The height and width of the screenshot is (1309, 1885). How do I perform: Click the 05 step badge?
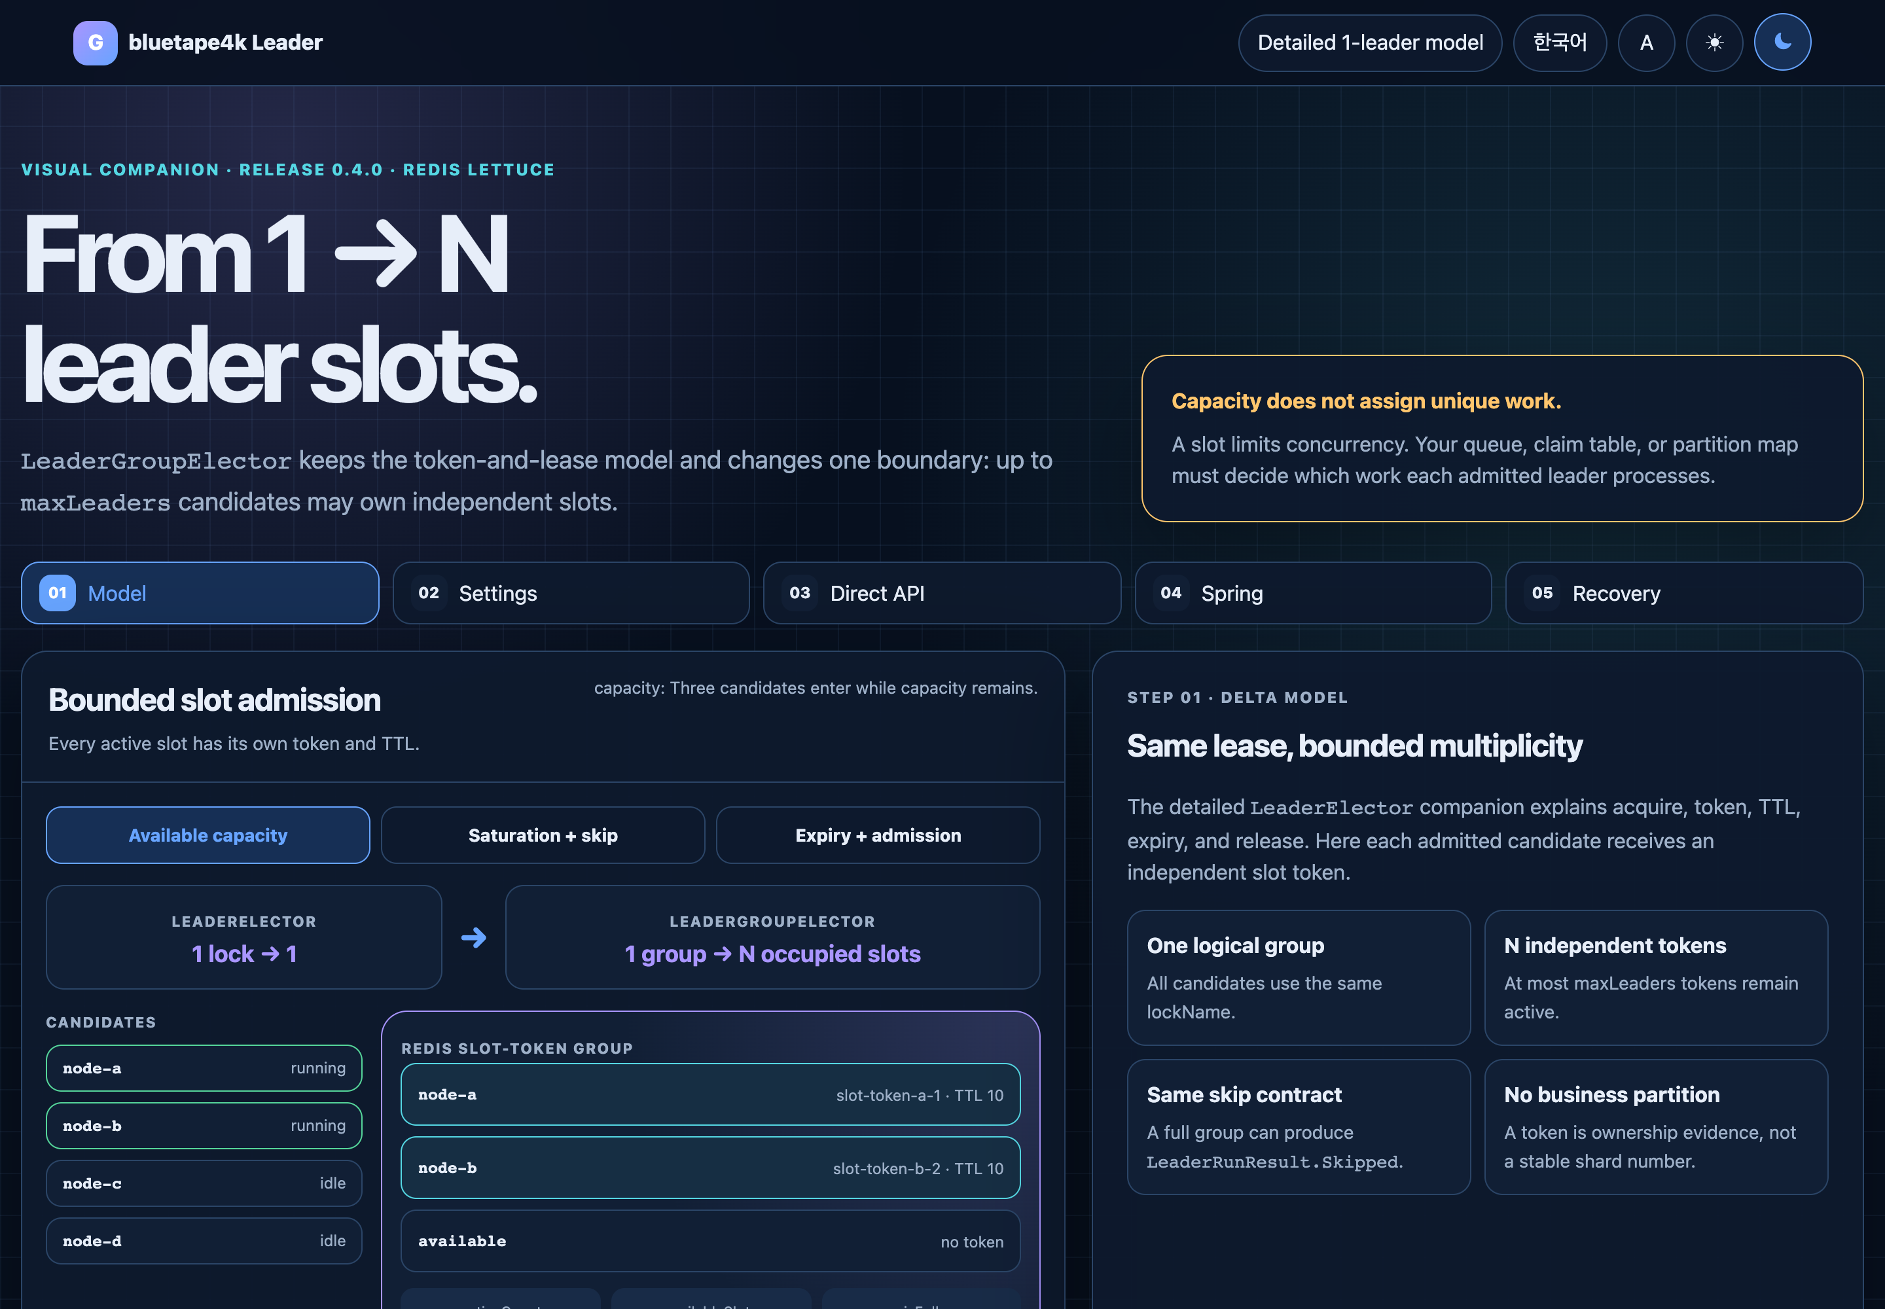click(x=1542, y=593)
